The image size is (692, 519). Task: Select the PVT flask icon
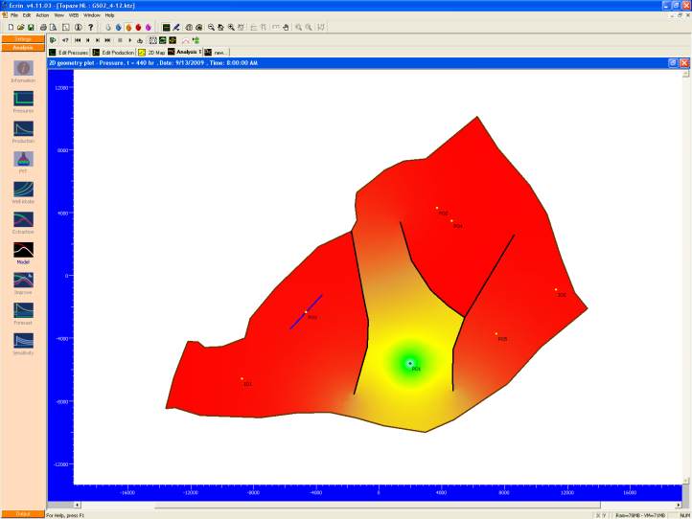coord(23,159)
